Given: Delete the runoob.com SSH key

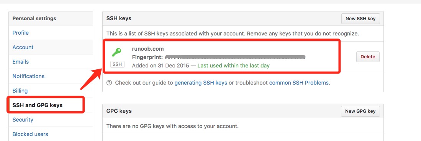Looking at the screenshot, I should (368, 57).
